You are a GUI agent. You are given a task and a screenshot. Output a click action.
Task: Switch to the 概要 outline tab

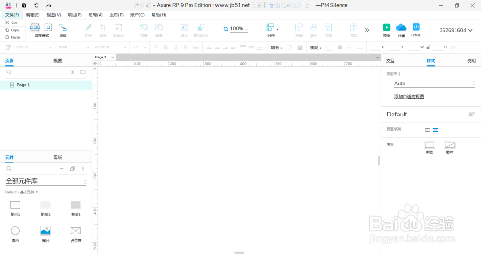(58, 61)
